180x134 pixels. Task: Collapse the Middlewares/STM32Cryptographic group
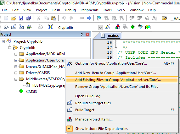click(x=16, y=79)
